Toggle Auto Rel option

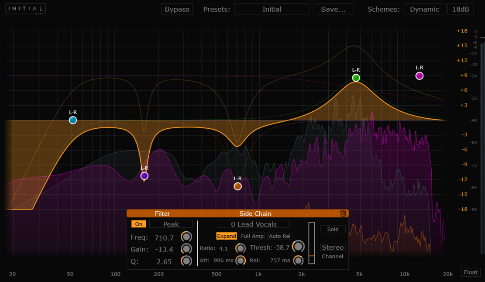pyautogui.click(x=280, y=236)
